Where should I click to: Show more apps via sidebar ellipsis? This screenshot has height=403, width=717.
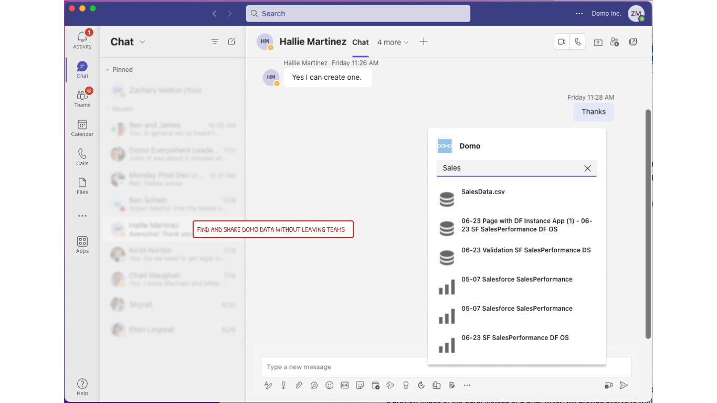coord(82,216)
